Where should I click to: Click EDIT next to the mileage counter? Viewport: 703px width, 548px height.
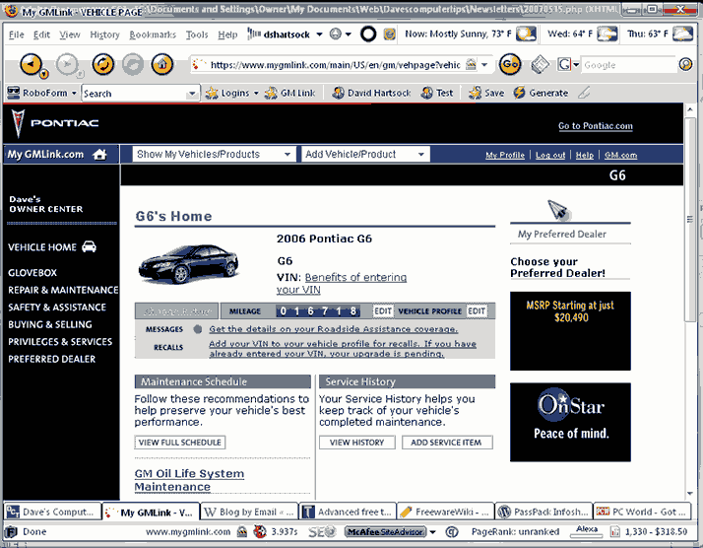coord(383,311)
